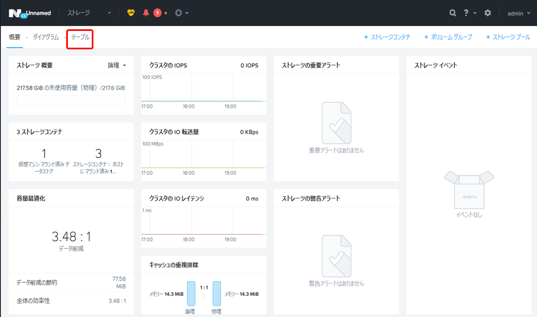The height and width of the screenshot is (317, 537).
Task: Click the 0 KBps value
Action: point(249,132)
